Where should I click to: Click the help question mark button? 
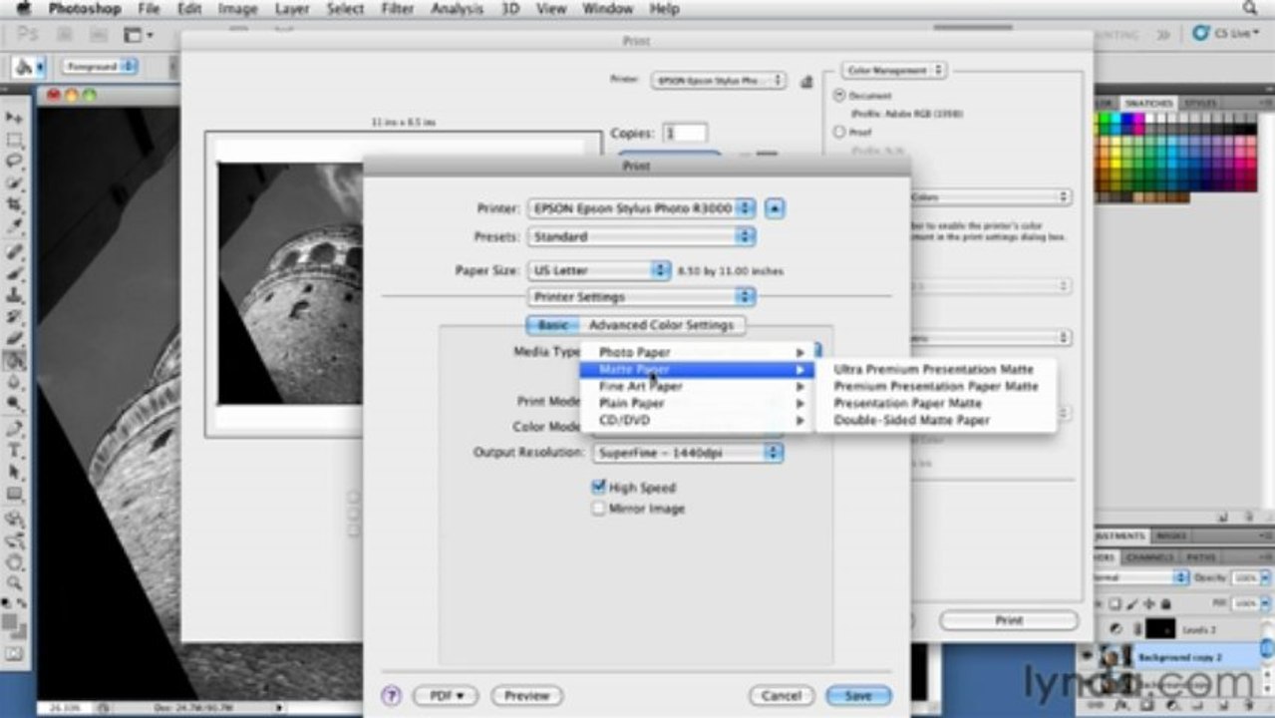click(x=391, y=696)
